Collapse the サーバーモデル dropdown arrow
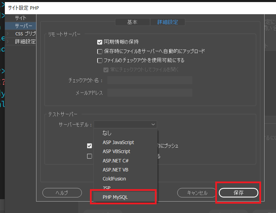 coord(153,124)
